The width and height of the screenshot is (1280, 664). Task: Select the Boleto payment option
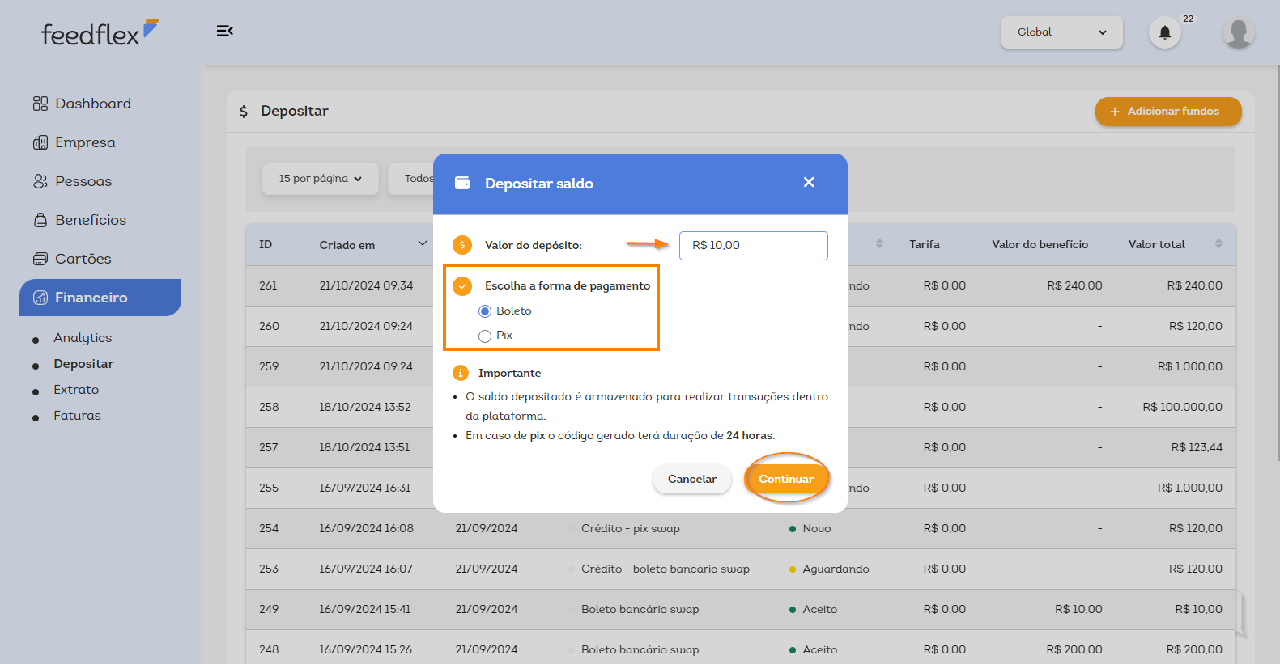(x=485, y=311)
